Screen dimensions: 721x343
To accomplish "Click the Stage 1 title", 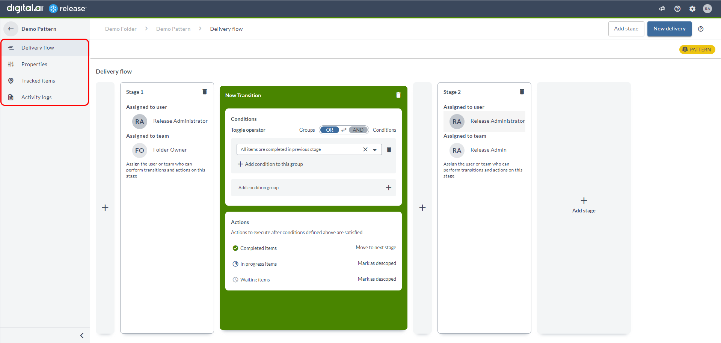I will click(135, 92).
